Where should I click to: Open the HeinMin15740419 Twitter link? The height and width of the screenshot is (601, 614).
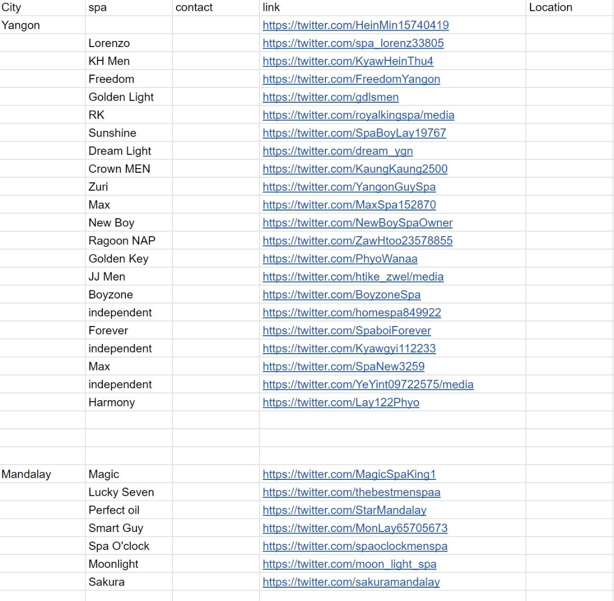point(356,25)
